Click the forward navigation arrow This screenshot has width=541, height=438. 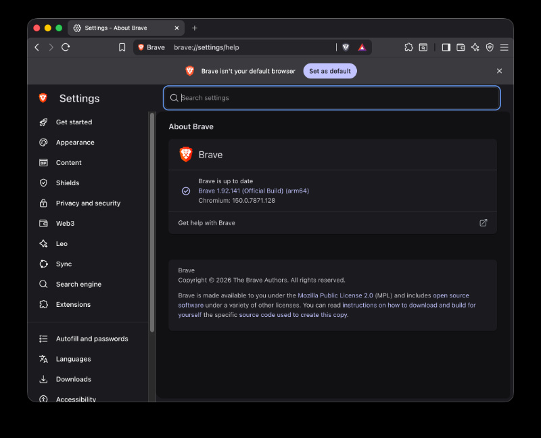pos(51,47)
